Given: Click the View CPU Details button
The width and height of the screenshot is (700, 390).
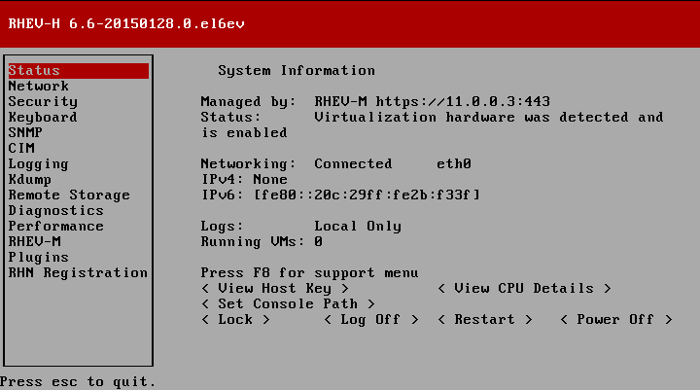Looking at the screenshot, I should point(524,289).
